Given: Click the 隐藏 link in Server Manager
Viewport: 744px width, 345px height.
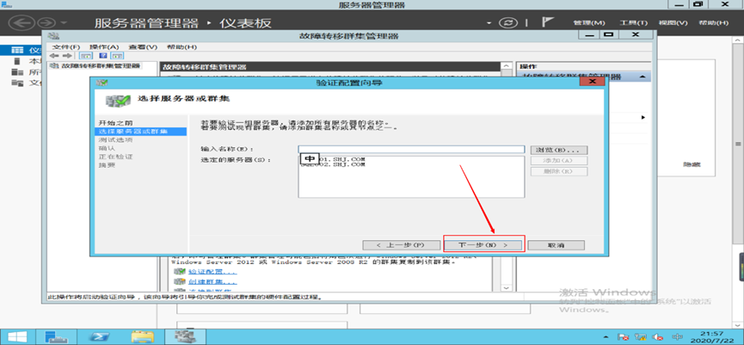Looking at the screenshot, I should (x=692, y=164).
